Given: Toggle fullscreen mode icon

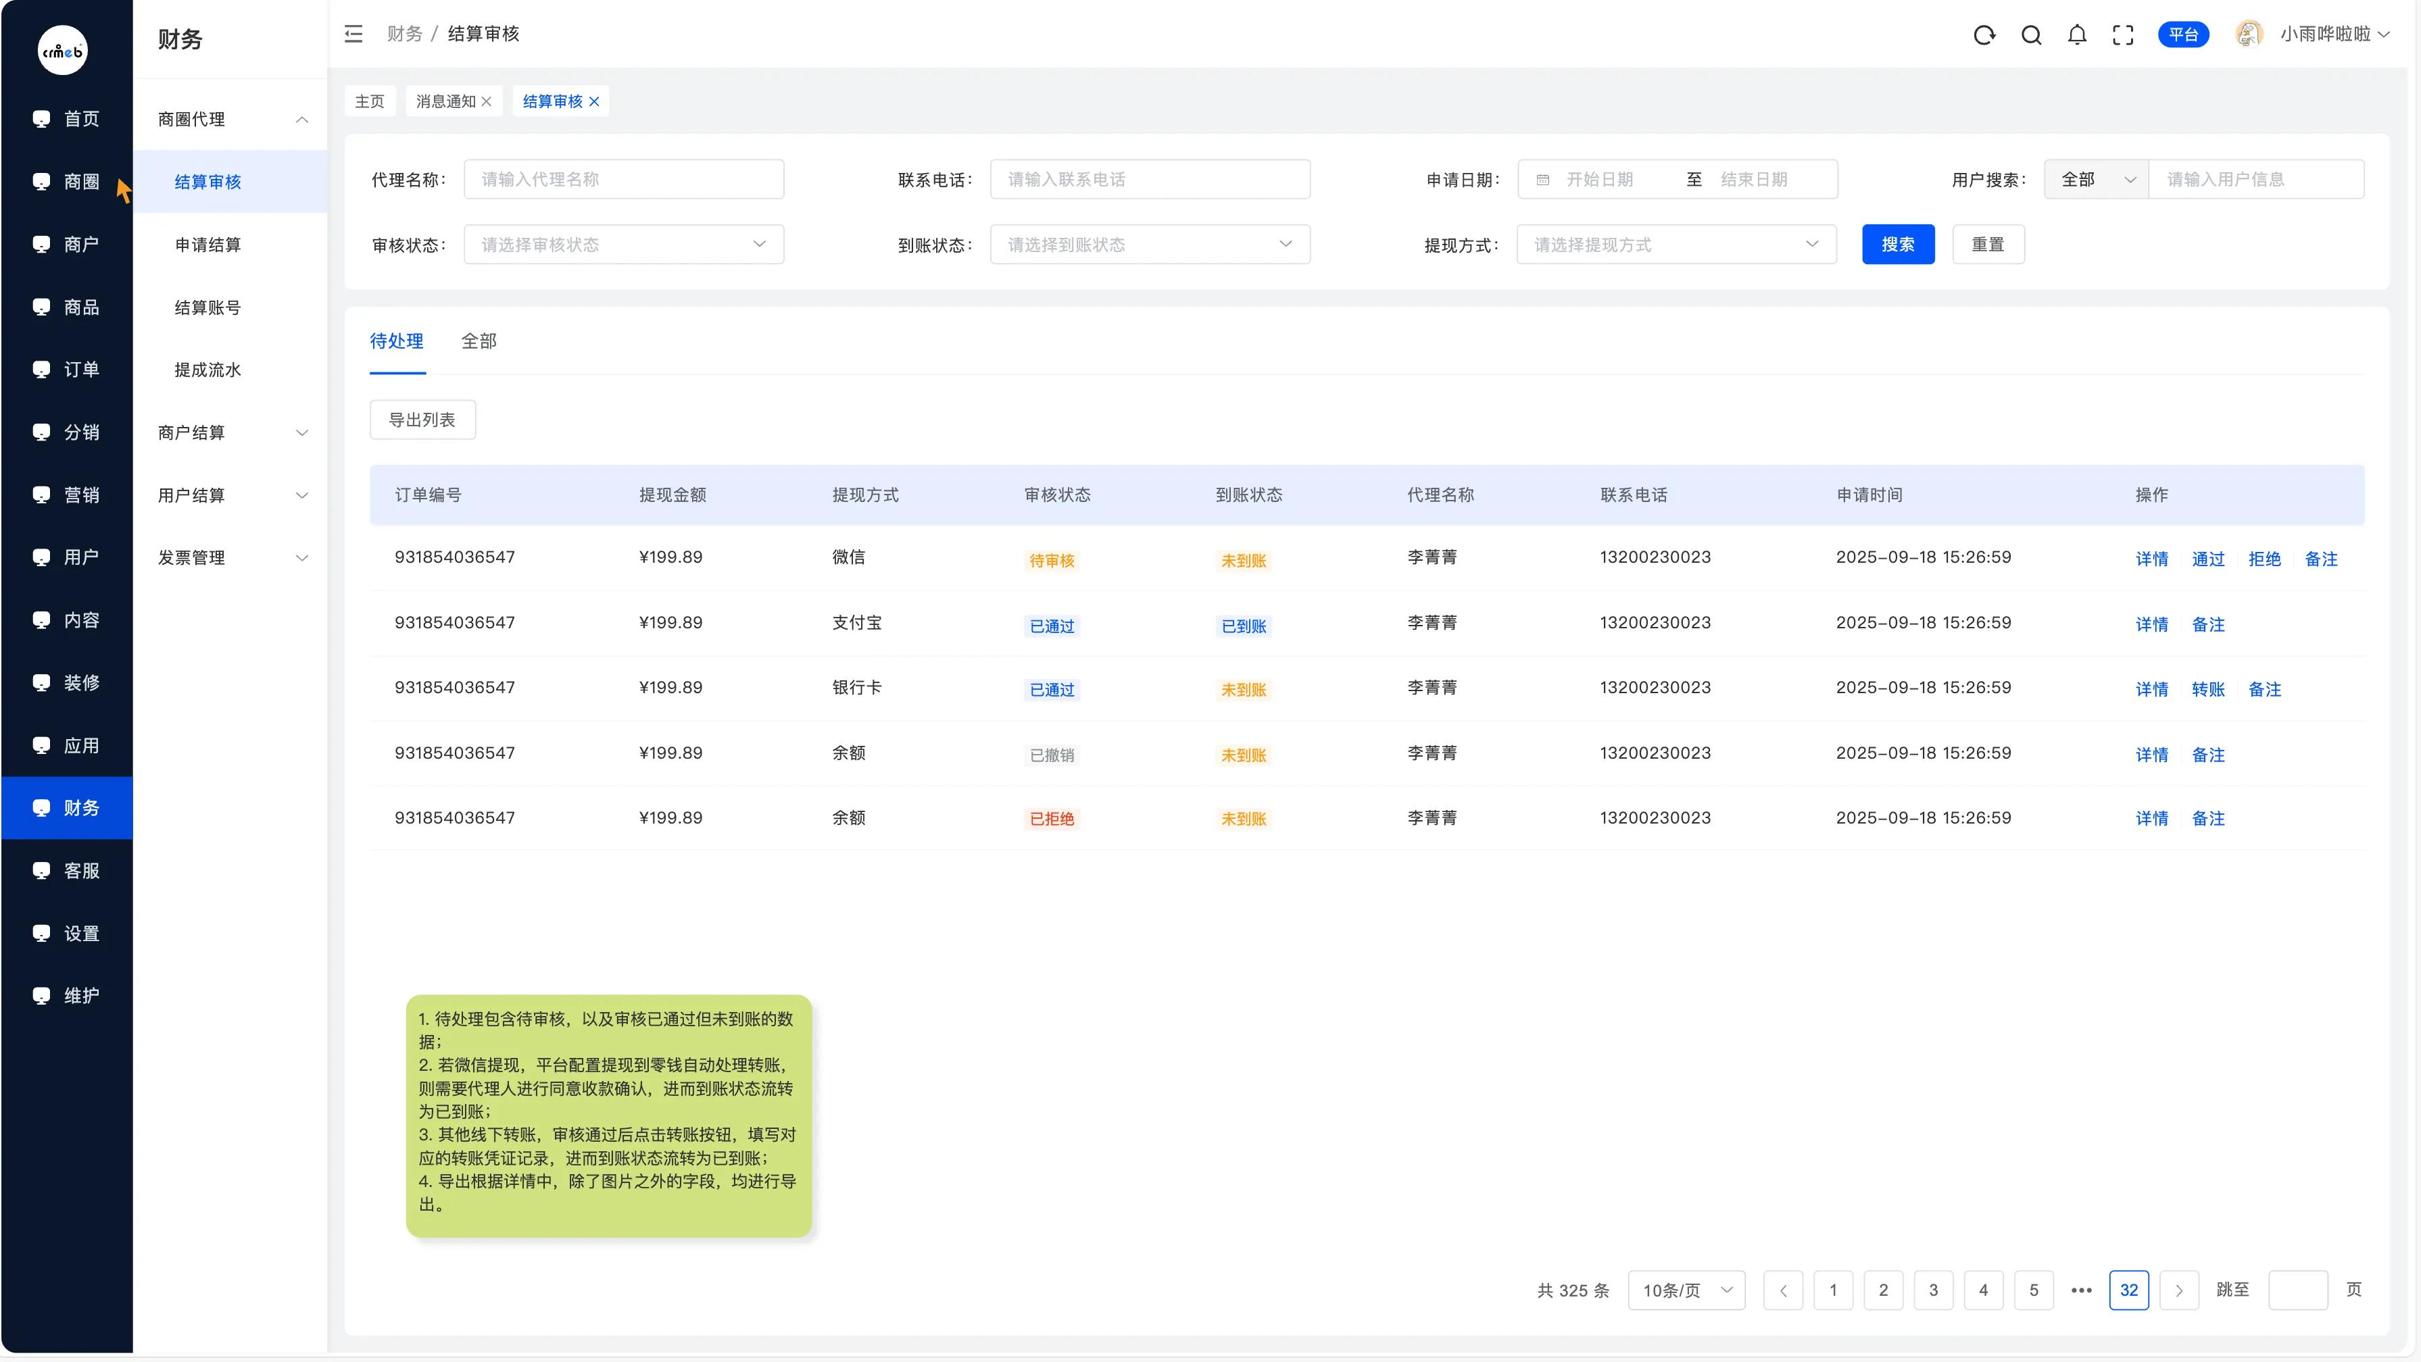Looking at the screenshot, I should pos(2123,34).
